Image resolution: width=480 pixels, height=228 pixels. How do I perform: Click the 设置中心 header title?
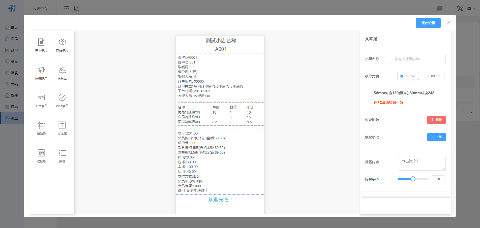pos(40,9)
